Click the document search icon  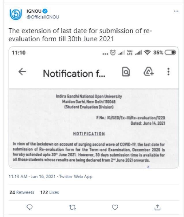(x=126, y=72)
